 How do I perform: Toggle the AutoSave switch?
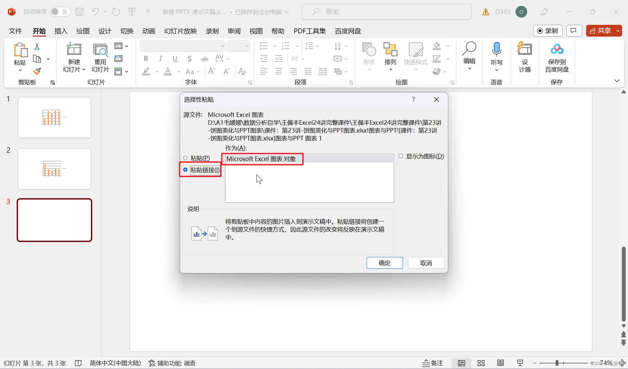pyautogui.click(x=60, y=12)
